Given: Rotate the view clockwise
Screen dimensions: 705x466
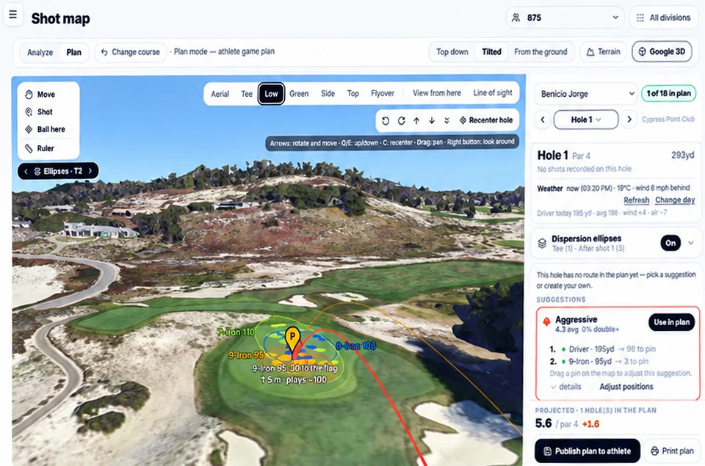Looking at the screenshot, I should pos(401,120).
